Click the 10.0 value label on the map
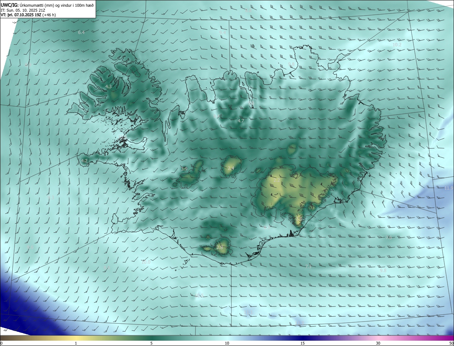 [146, 262]
